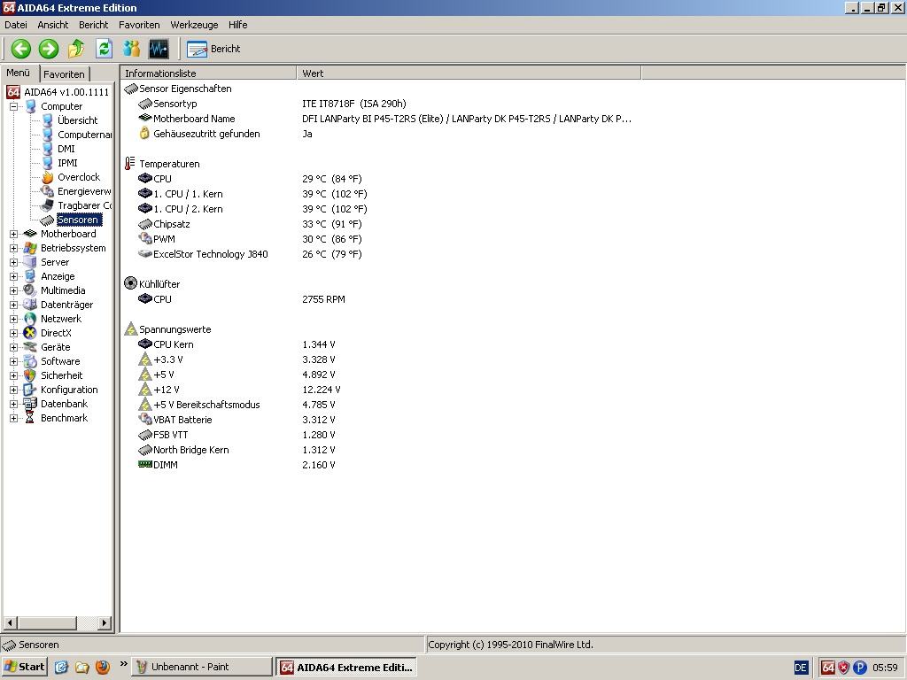This screenshot has width=907, height=680.
Task: Open the Hilfe menu
Action: pos(237,25)
